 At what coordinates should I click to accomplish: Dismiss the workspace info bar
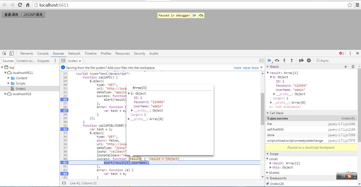click(262, 68)
